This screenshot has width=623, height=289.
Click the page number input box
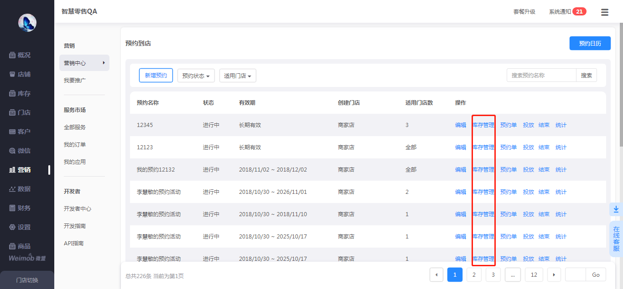pos(576,275)
